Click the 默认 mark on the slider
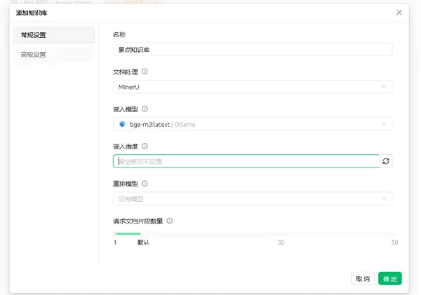Viewport: 421px width, 295px height. (143, 242)
